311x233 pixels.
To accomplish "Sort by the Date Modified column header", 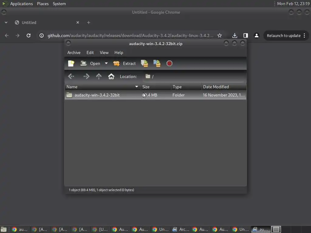I will tap(224, 87).
